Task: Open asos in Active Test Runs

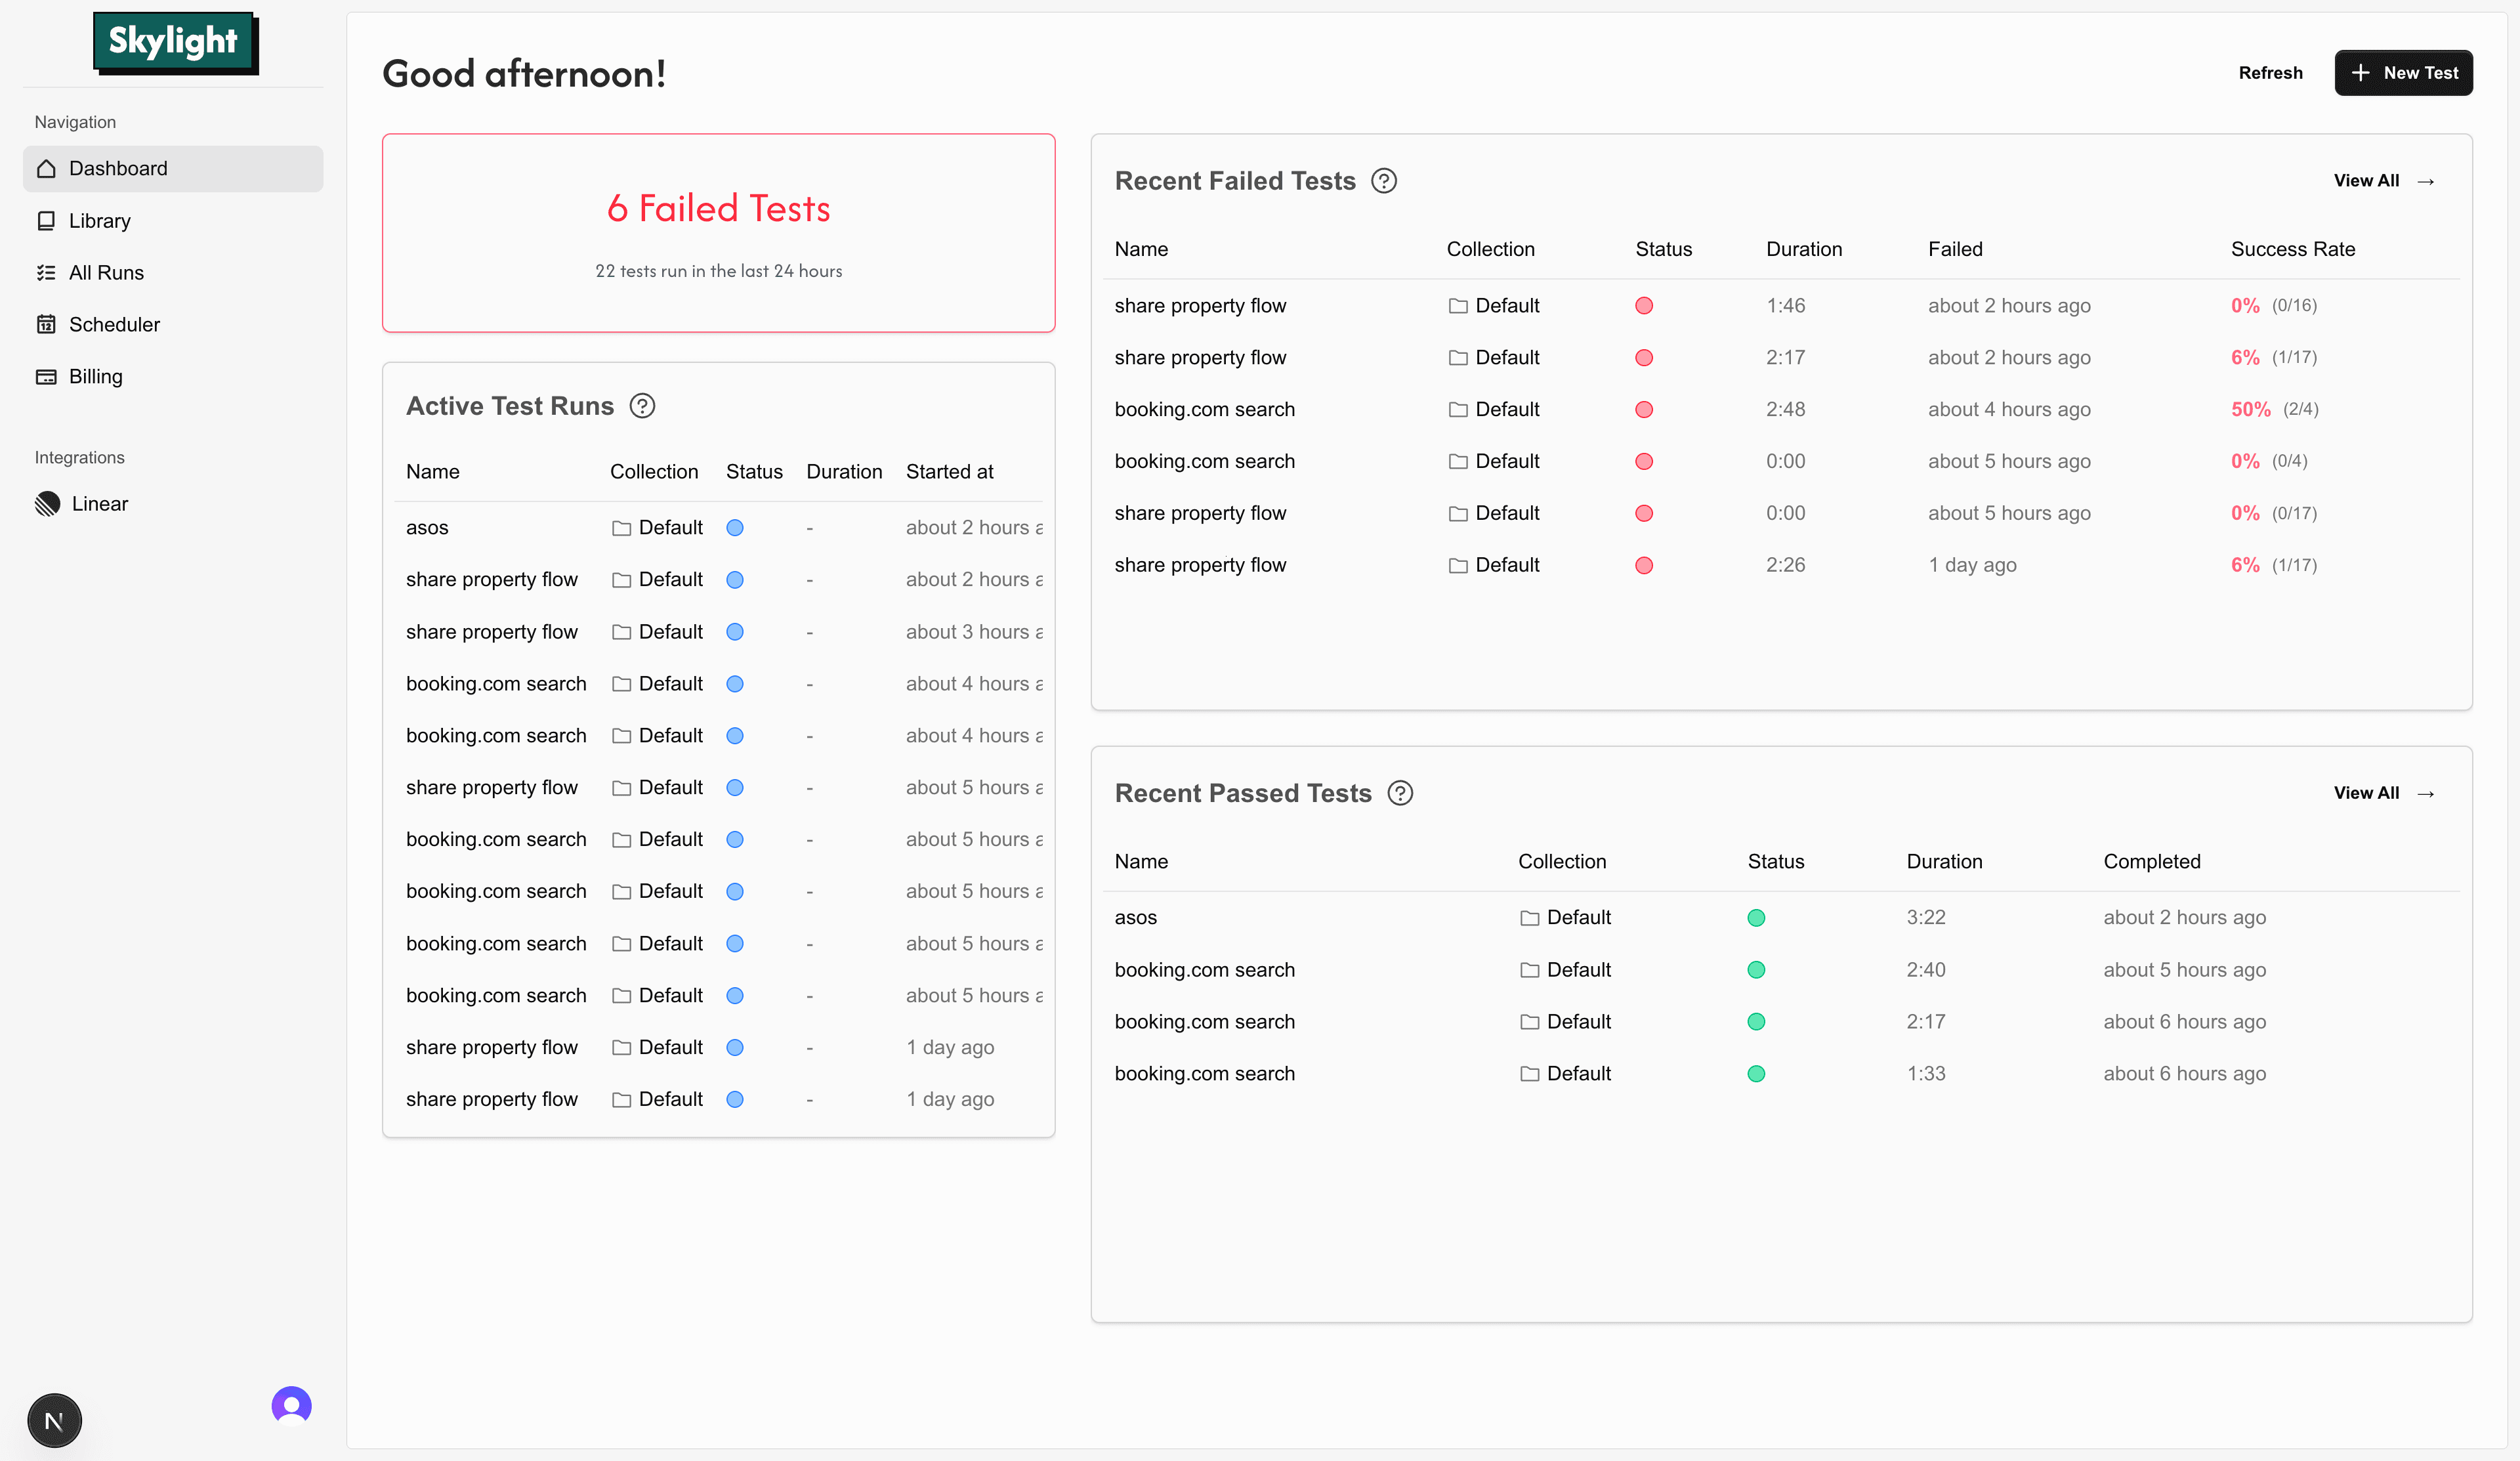Action: click(x=427, y=528)
